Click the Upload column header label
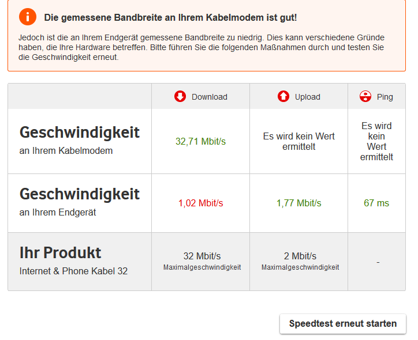This screenshot has height=340, width=418. click(307, 97)
